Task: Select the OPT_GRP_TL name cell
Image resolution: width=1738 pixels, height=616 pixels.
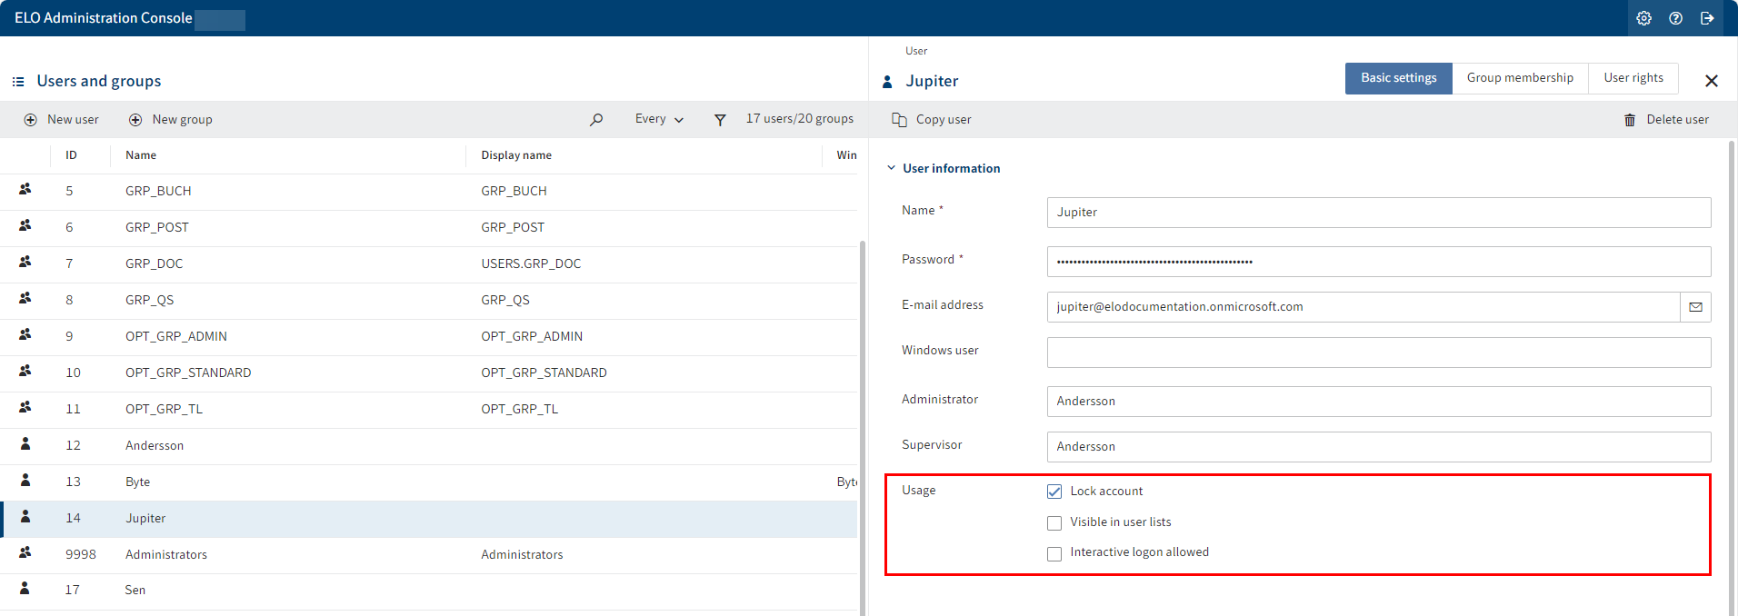Action: point(164,410)
